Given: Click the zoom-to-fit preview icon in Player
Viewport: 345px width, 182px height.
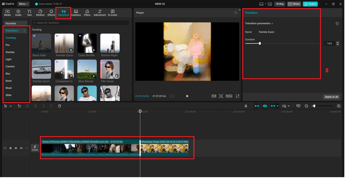Looking at the screenshot, I should (x=221, y=96).
